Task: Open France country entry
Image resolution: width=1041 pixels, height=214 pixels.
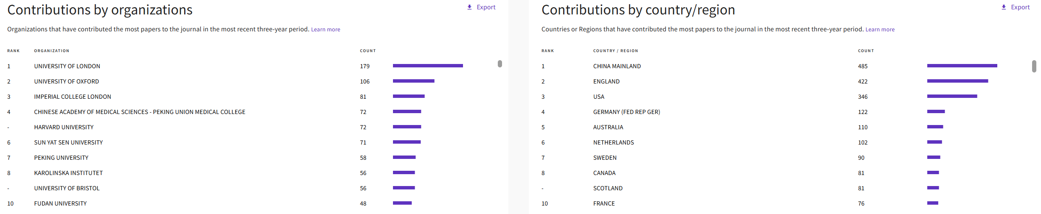Action: click(604, 203)
